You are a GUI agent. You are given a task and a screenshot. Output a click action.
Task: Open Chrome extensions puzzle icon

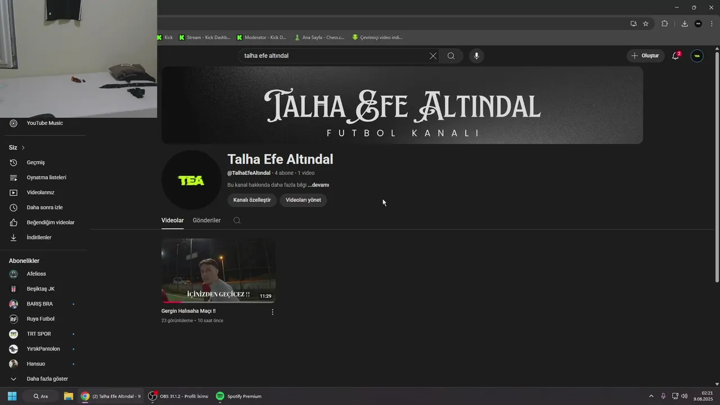tap(664, 24)
